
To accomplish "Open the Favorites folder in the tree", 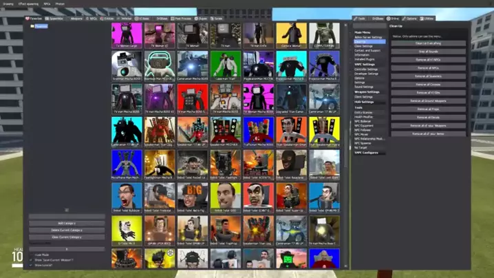I will click(41, 26).
